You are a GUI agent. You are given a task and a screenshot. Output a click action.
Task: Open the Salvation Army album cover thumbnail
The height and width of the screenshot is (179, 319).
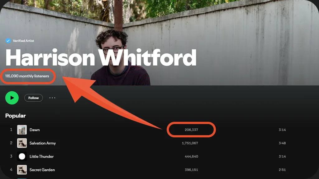pyautogui.click(x=22, y=143)
